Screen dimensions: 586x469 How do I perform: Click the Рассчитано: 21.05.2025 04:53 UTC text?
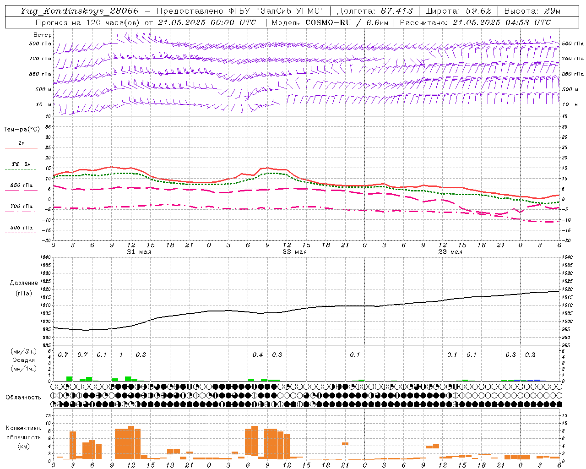475,22
